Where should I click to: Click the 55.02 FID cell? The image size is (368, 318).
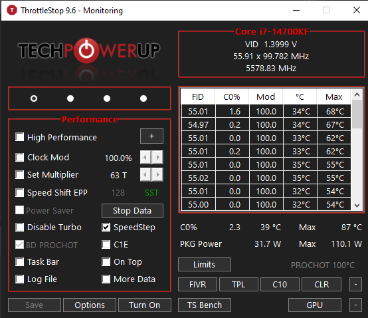[199, 178]
